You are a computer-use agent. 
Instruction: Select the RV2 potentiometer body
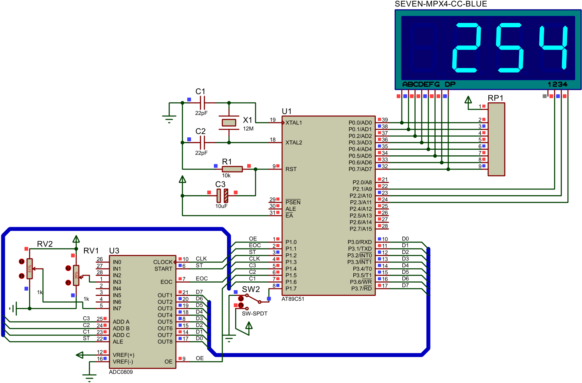click(x=29, y=269)
